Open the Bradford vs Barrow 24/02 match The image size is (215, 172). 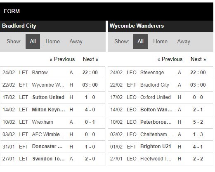pyautogui.click(x=53, y=73)
